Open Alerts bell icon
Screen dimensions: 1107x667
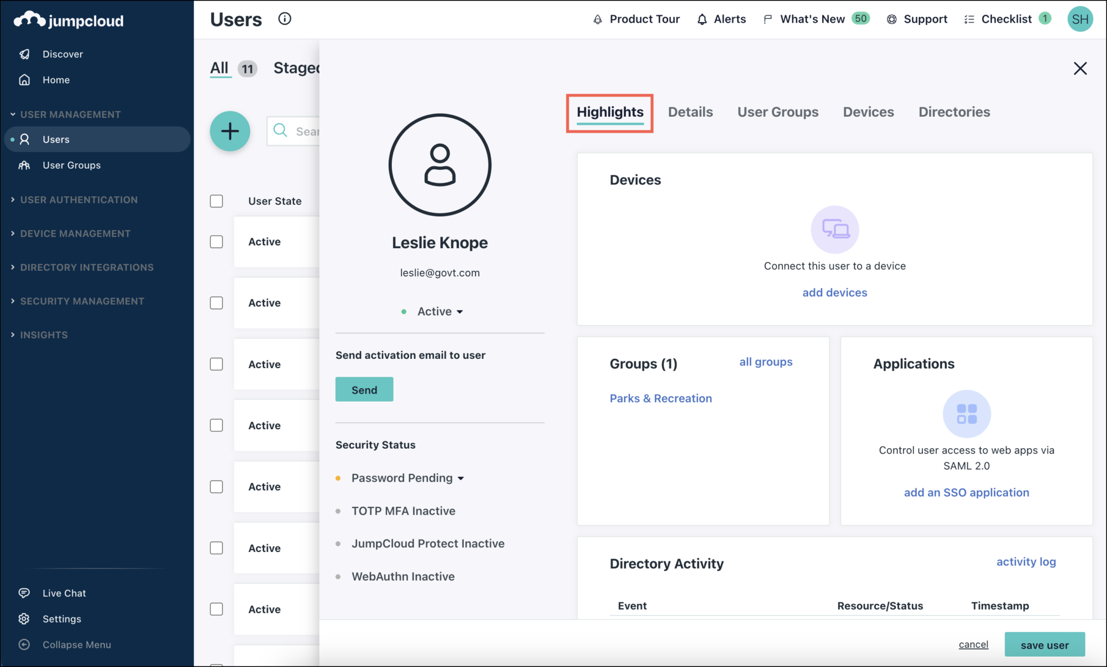click(x=702, y=19)
